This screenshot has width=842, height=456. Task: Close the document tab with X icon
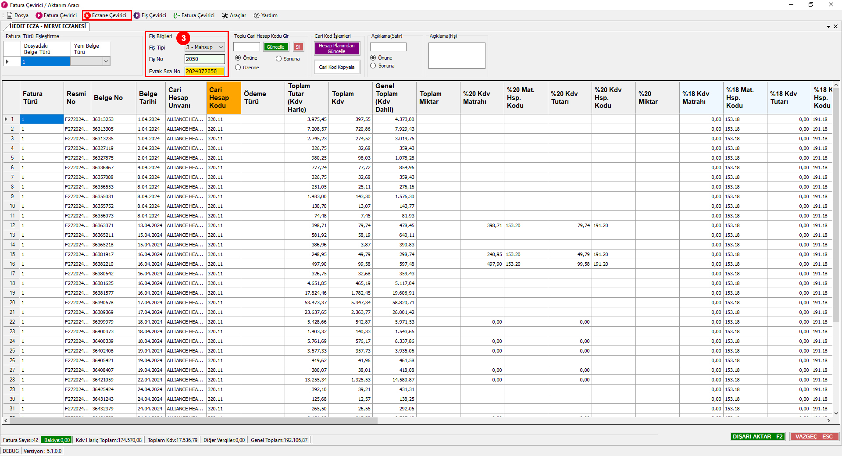836,26
